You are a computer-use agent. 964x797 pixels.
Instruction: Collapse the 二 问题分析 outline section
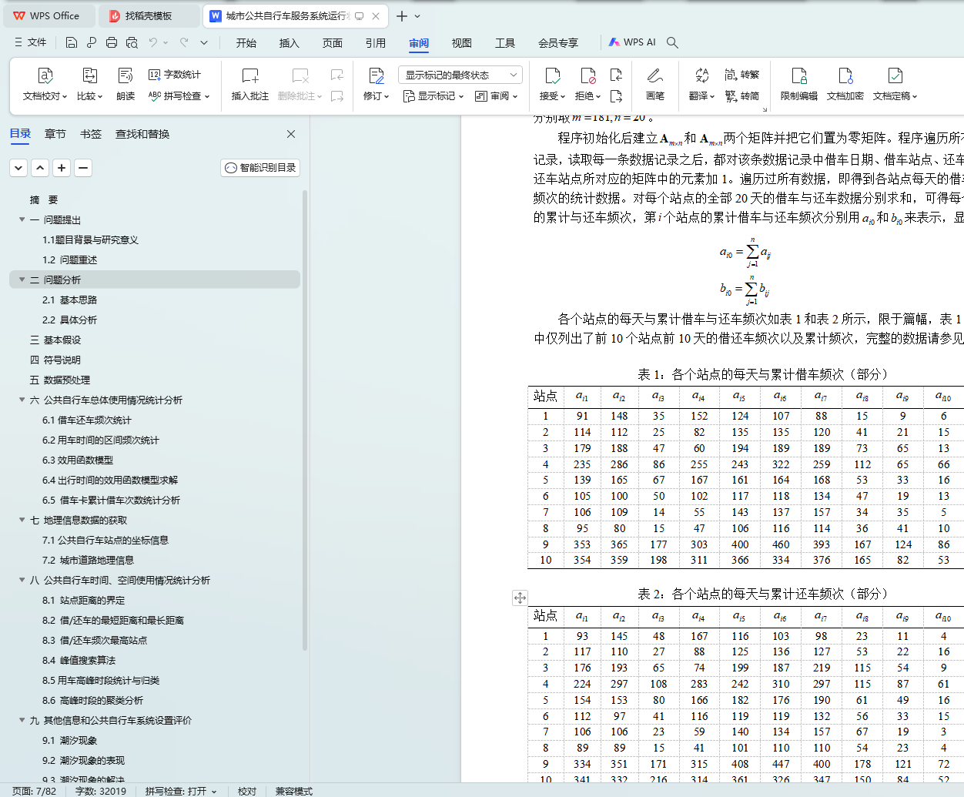22,280
